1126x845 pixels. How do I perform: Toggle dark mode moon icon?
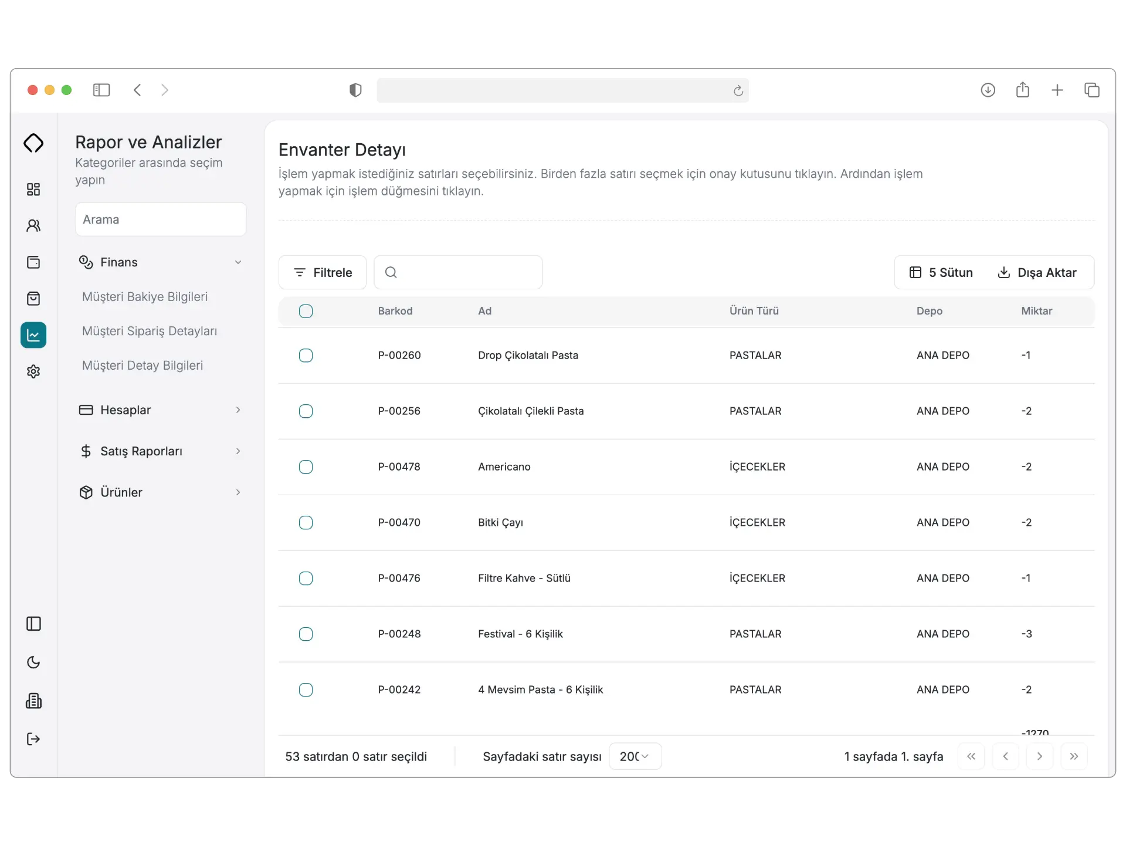(x=33, y=663)
